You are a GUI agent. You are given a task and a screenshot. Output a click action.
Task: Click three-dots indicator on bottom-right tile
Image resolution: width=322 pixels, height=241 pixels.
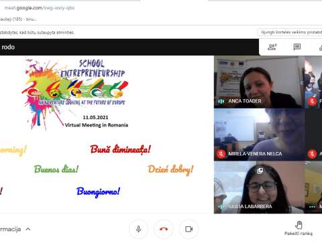312,207
